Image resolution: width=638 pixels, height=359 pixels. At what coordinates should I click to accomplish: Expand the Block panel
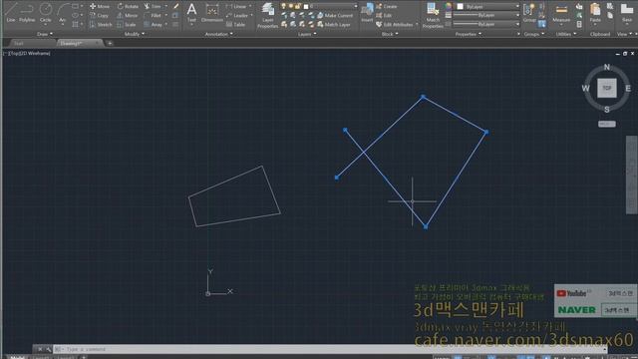point(390,34)
